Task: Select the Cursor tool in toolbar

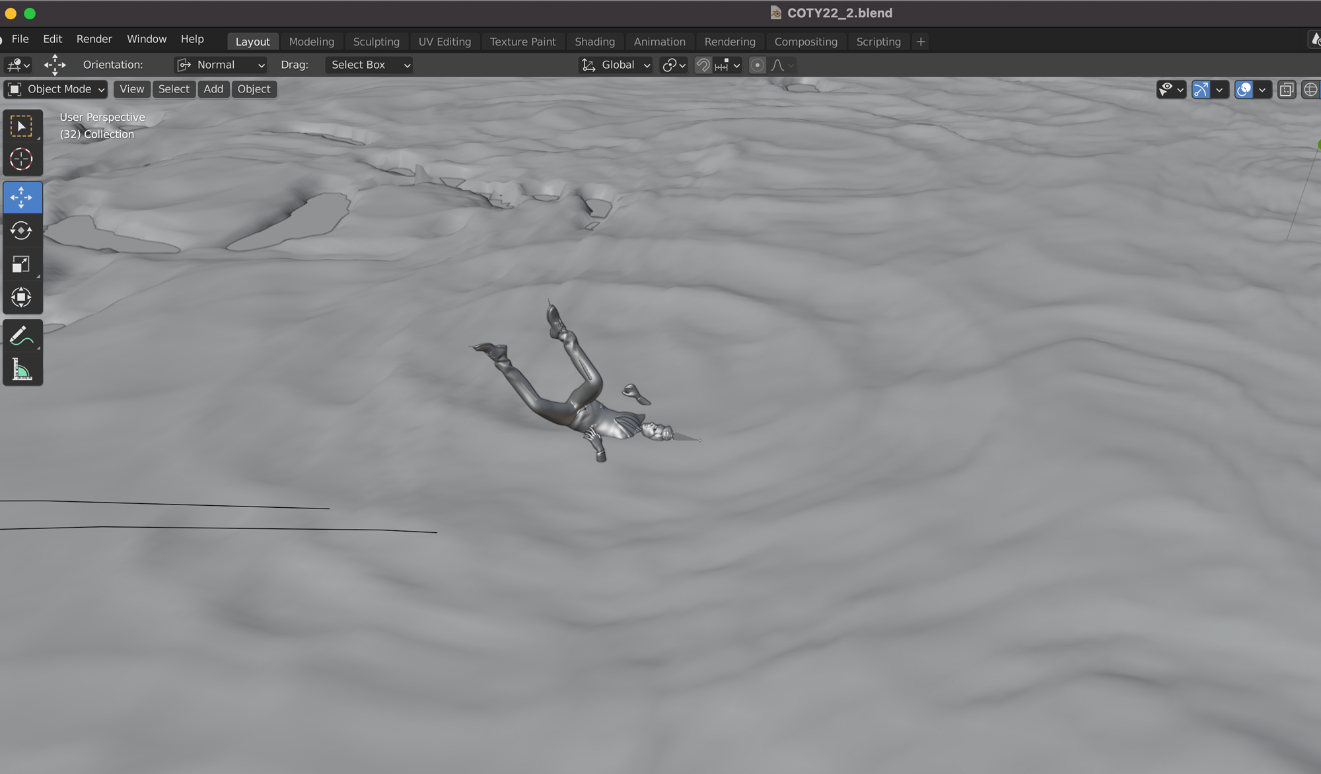Action: [x=21, y=159]
